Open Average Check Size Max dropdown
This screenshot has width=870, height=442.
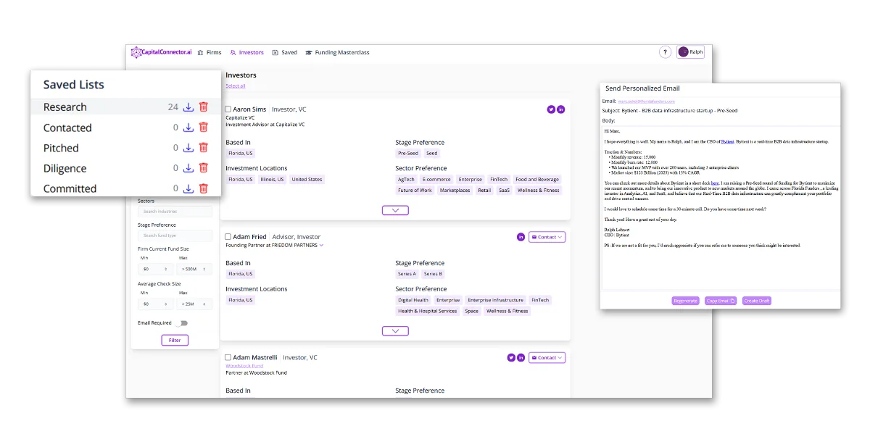tap(194, 304)
